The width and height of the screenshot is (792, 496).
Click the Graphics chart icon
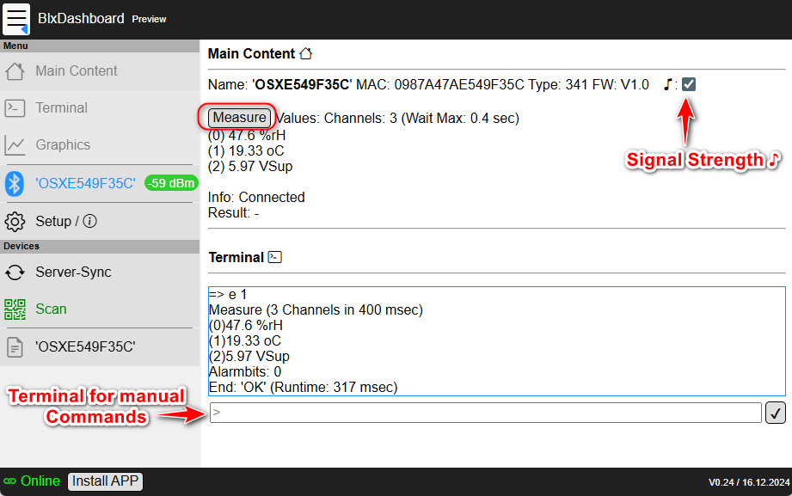pyautogui.click(x=15, y=145)
